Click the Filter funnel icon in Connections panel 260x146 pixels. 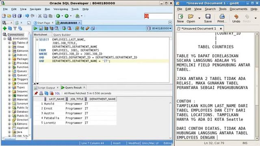click(15, 28)
